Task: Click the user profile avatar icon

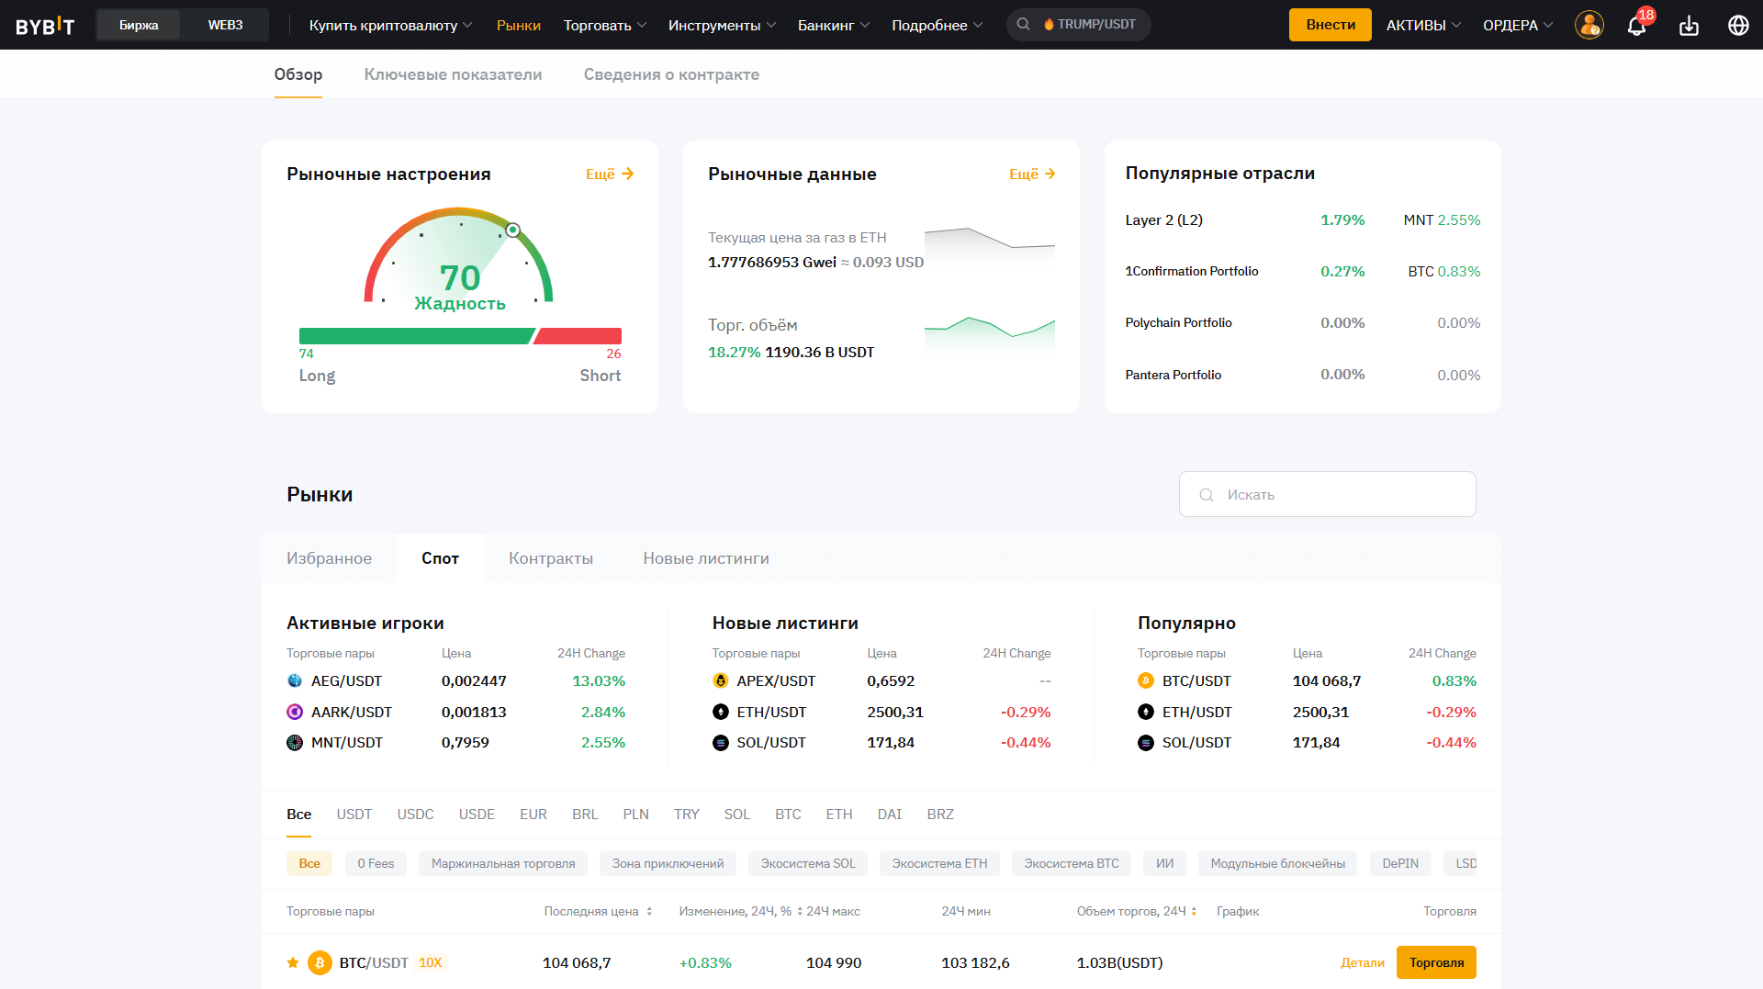Action: coord(1589,25)
